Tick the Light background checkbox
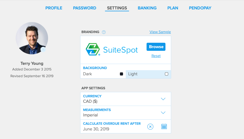The width and height of the screenshot is (244, 139). tap(167, 74)
